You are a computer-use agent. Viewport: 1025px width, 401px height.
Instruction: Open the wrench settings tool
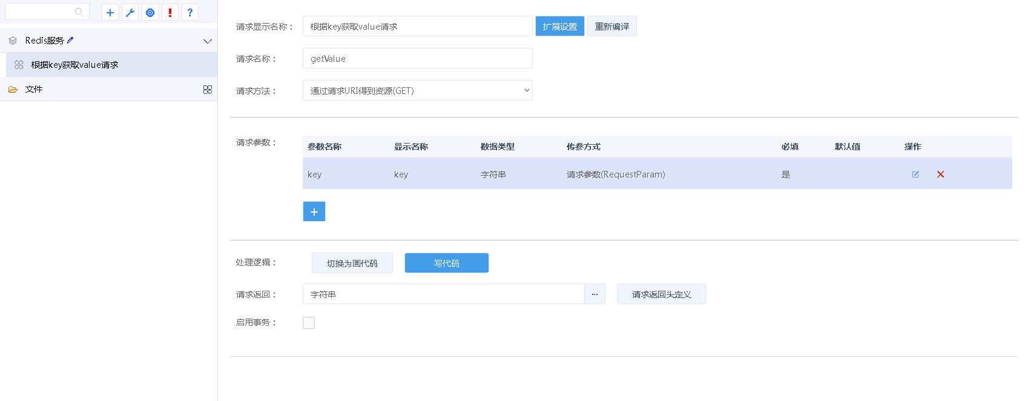pos(130,13)
